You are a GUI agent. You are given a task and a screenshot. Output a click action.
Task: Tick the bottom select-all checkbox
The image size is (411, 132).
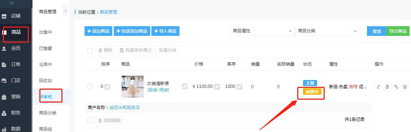[x=90, y=121]
